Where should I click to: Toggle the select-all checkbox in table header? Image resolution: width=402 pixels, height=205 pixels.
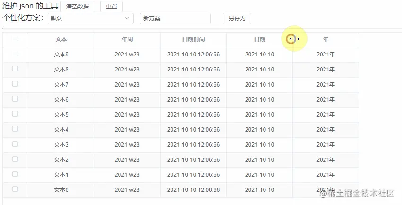[16, 39]
